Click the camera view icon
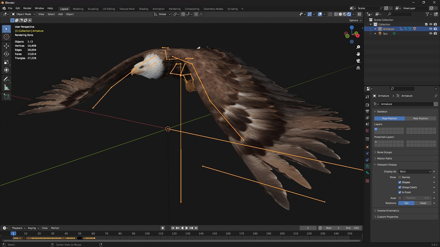Viewport: 440px width, 247px height. point(358,61)
